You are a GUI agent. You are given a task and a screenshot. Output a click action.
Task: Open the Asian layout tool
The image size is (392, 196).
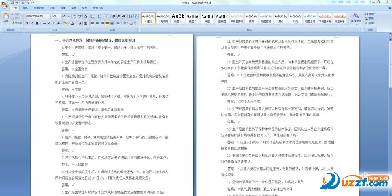point(124,16)
